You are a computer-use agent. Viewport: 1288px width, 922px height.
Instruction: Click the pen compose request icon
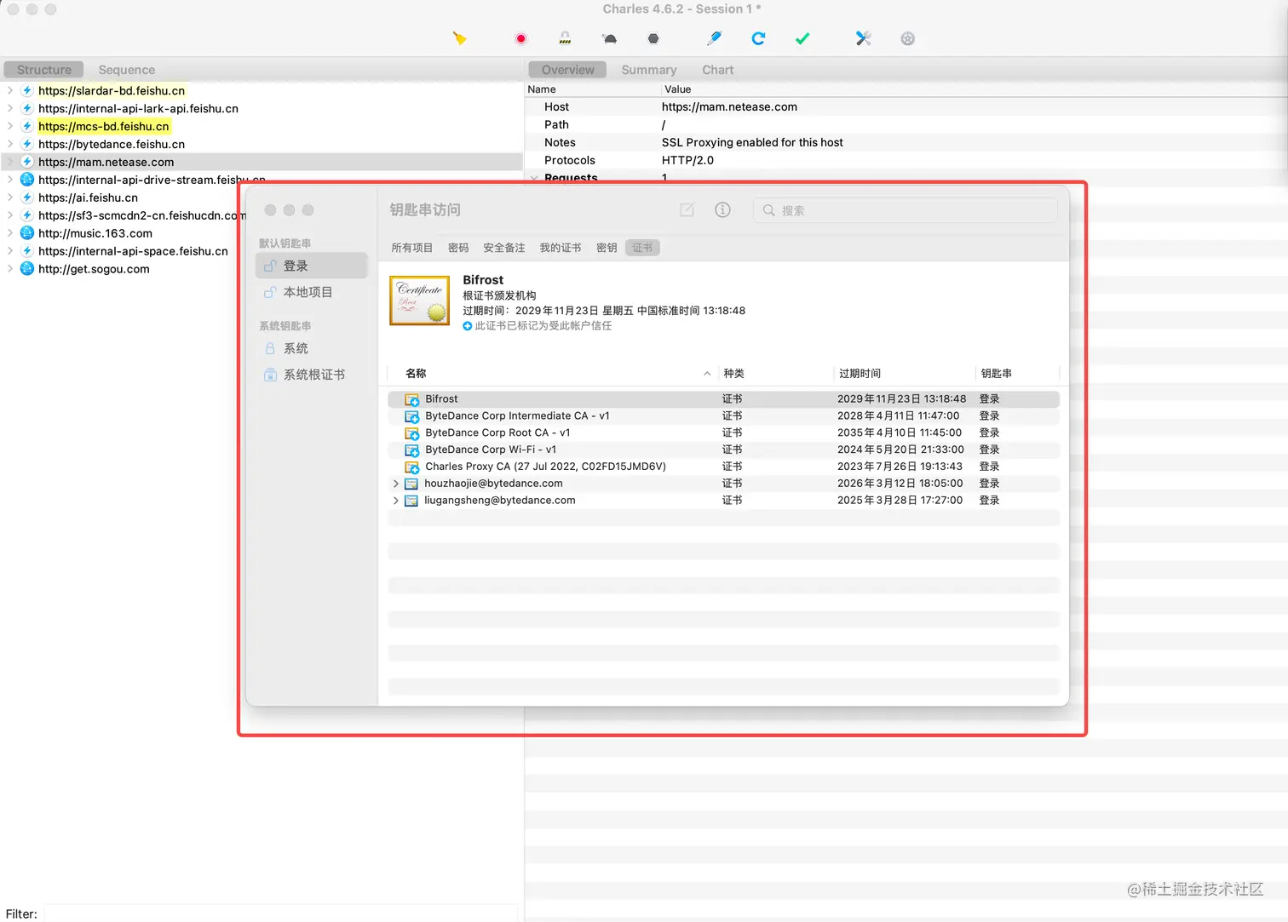point(715,38)
